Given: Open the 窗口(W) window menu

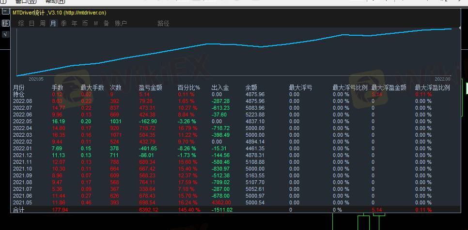Looking at the screenshot, I should coord(26,1).
